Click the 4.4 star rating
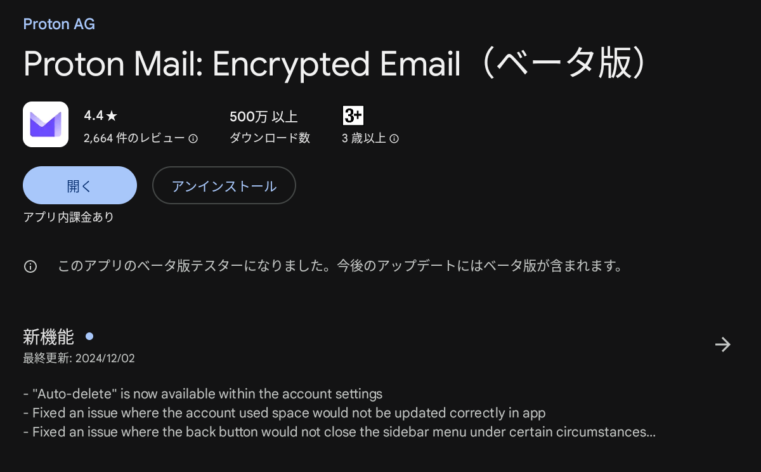 point(101,116)
